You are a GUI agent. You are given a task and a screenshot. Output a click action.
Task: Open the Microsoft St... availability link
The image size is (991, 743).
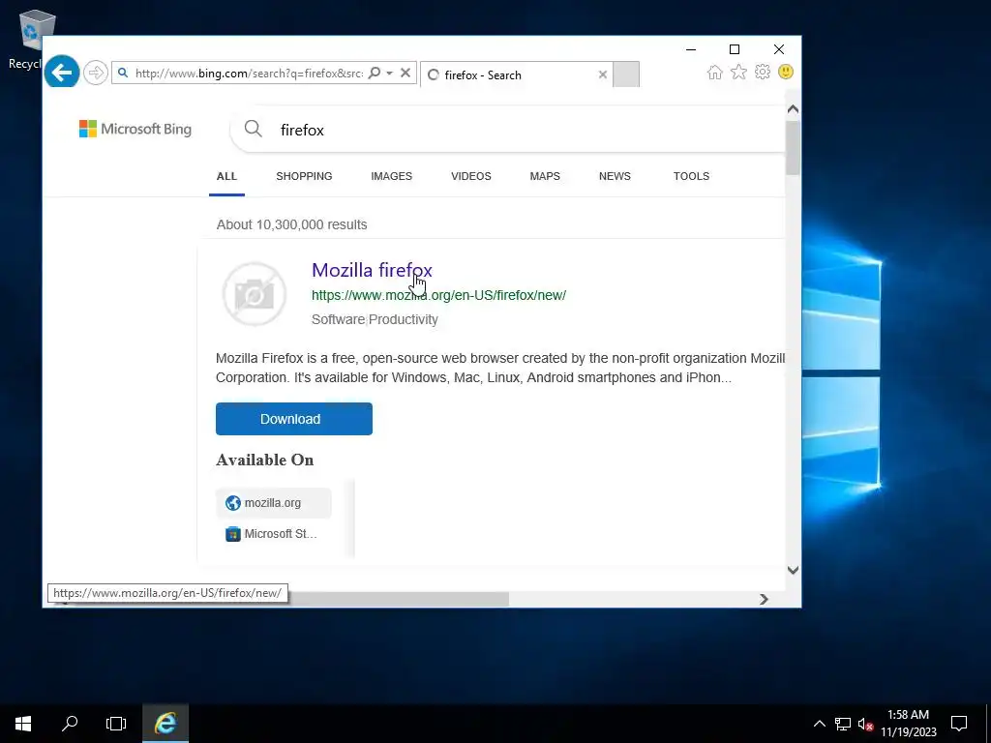click(274, 534)
